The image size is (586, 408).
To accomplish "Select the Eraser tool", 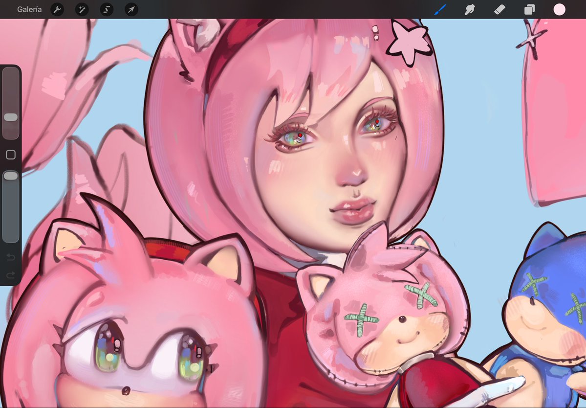I will click(499, 9).
